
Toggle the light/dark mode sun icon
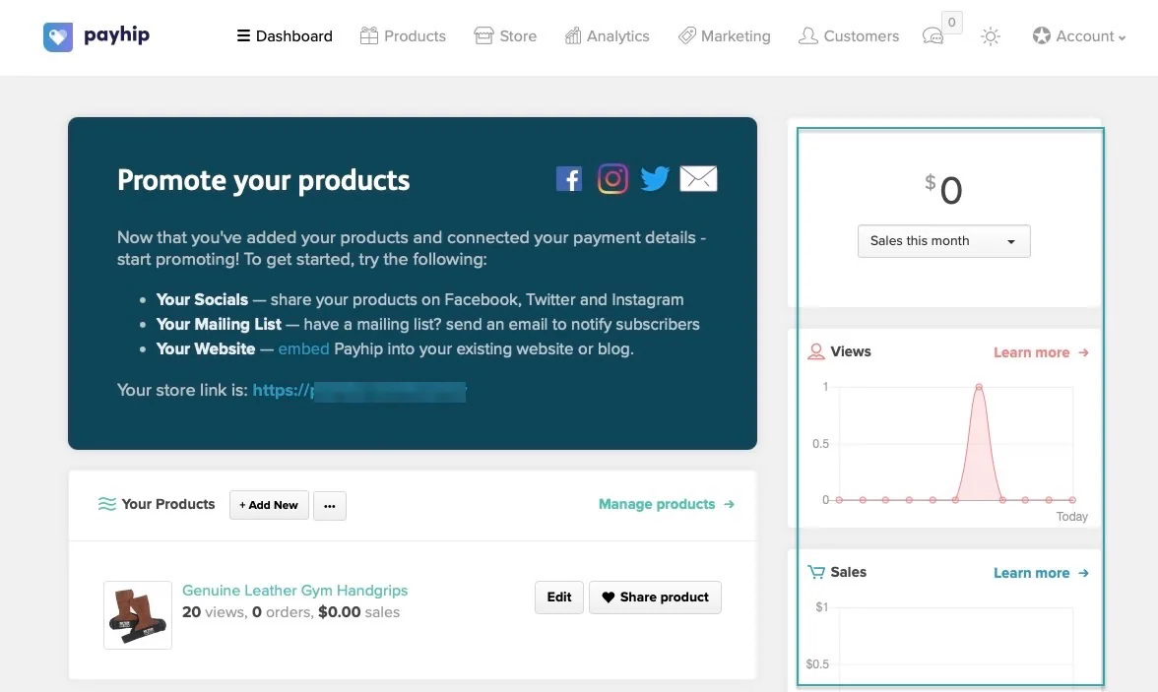pos(991,36)
